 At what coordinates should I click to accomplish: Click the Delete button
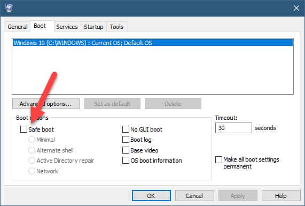tap(173, 104)
